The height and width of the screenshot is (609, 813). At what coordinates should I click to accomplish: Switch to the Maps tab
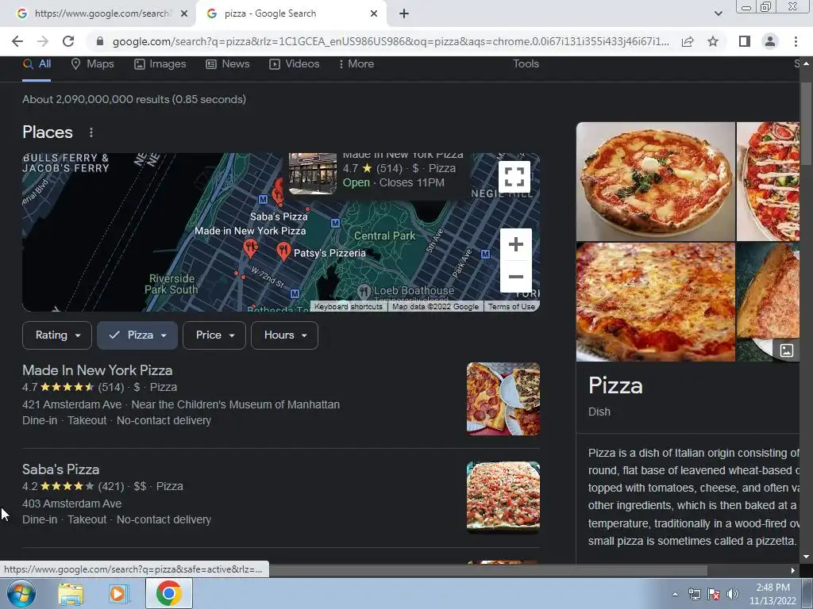click(92, 64)
